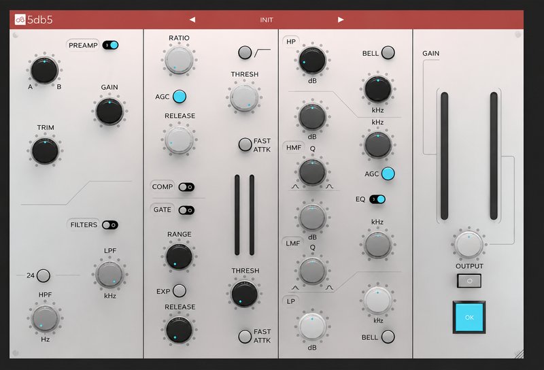The width and height of the screenshot is (544, 370).
Task: Click the HP band label
Action: tap(291, 41)
